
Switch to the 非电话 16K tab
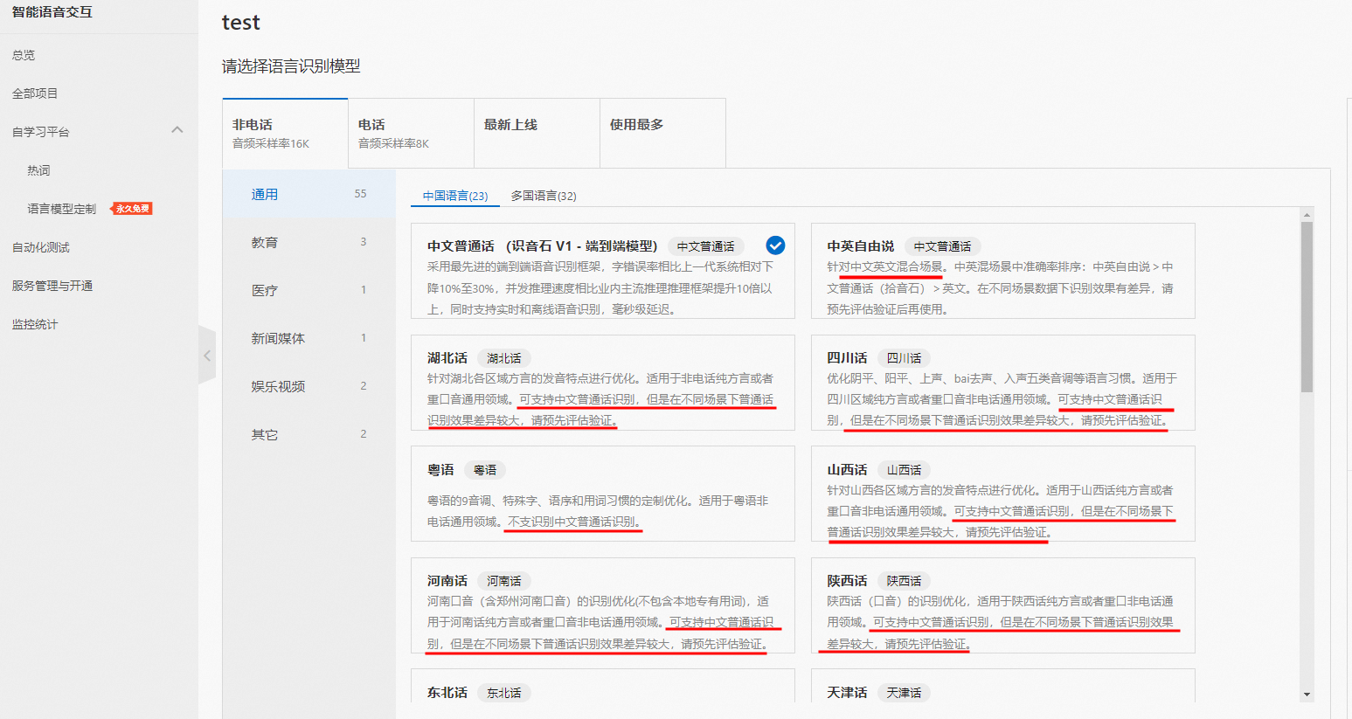285,133
